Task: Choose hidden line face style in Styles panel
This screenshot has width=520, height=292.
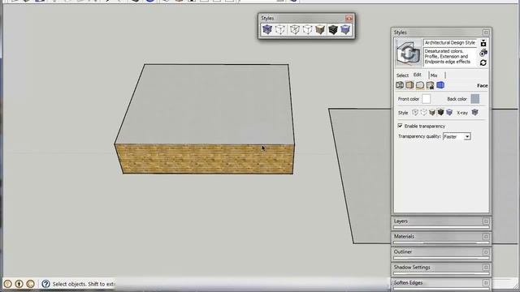Action: [423, 113]
